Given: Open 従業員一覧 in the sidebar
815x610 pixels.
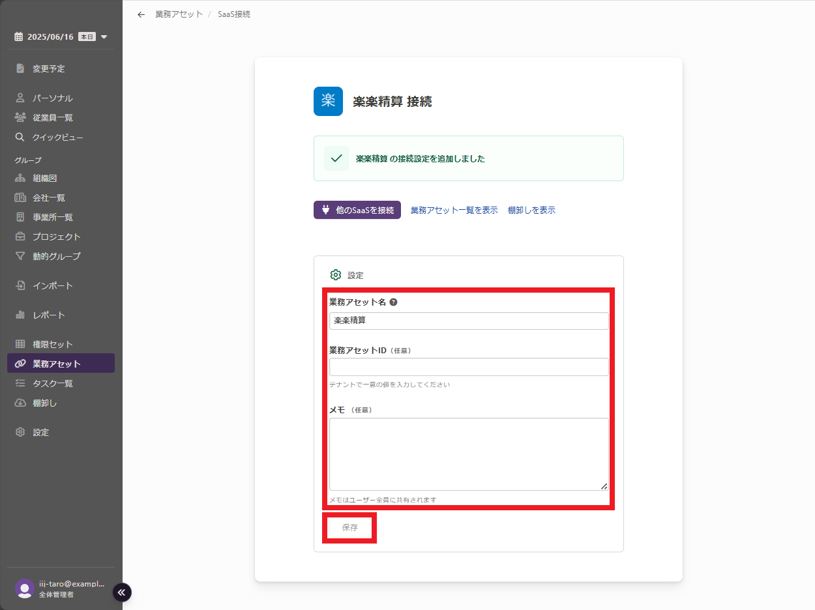Looking at the screenshot, I should click(x=53, y=118).
